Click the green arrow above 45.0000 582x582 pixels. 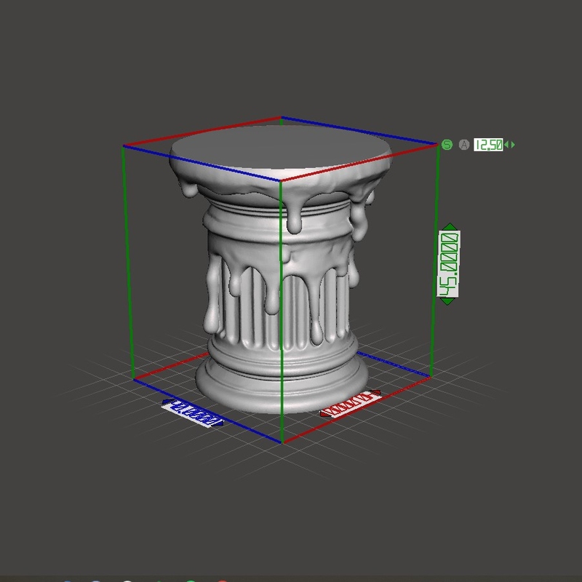point(449,227)
